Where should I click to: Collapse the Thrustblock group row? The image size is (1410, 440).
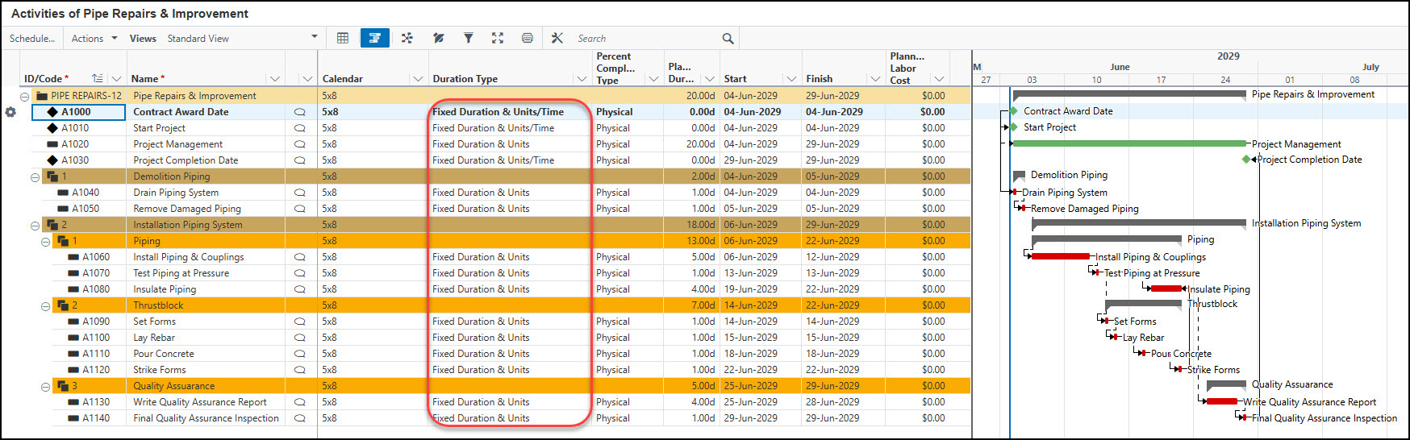pos(45,305)
